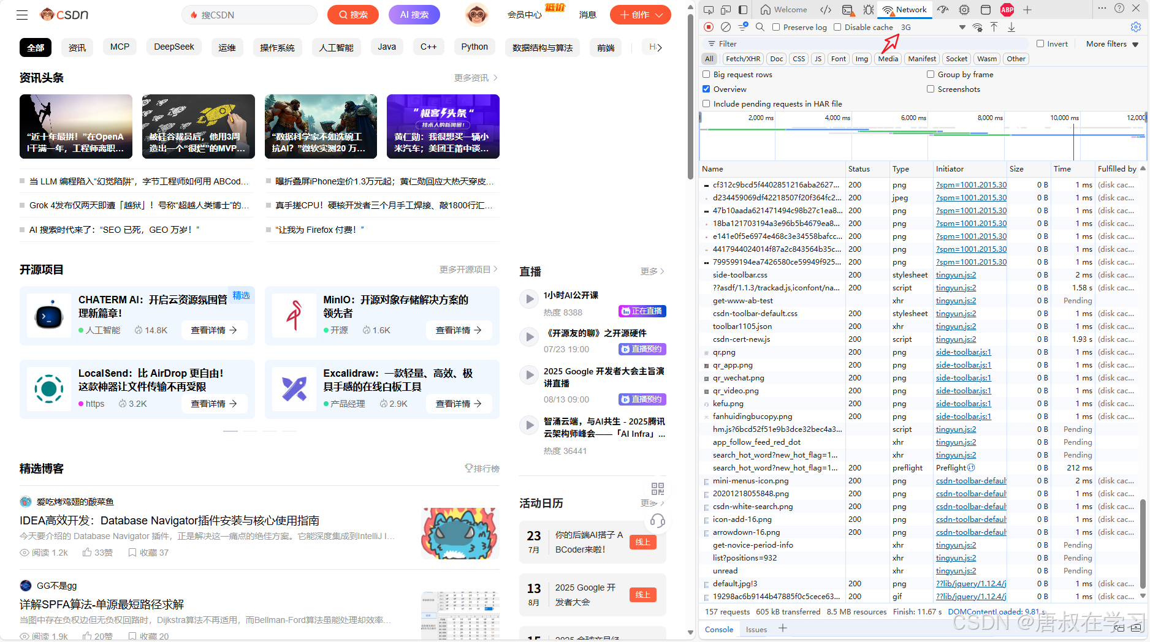Open the QR code floating icon
Image resolution: width=1150 pixels, height=642 pixels.
point(658,489)
